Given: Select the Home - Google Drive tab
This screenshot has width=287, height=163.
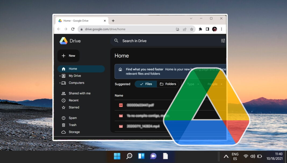Looking at the screenshot, I should 82,21.
